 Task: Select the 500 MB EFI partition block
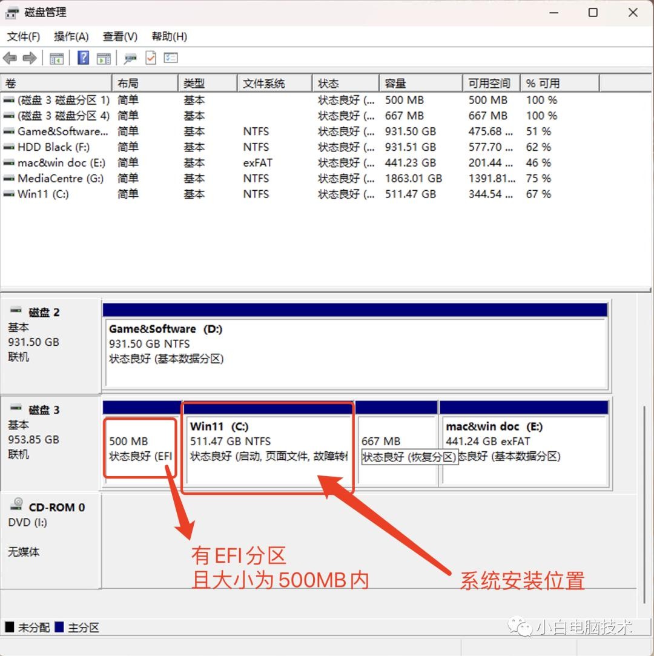141,448
